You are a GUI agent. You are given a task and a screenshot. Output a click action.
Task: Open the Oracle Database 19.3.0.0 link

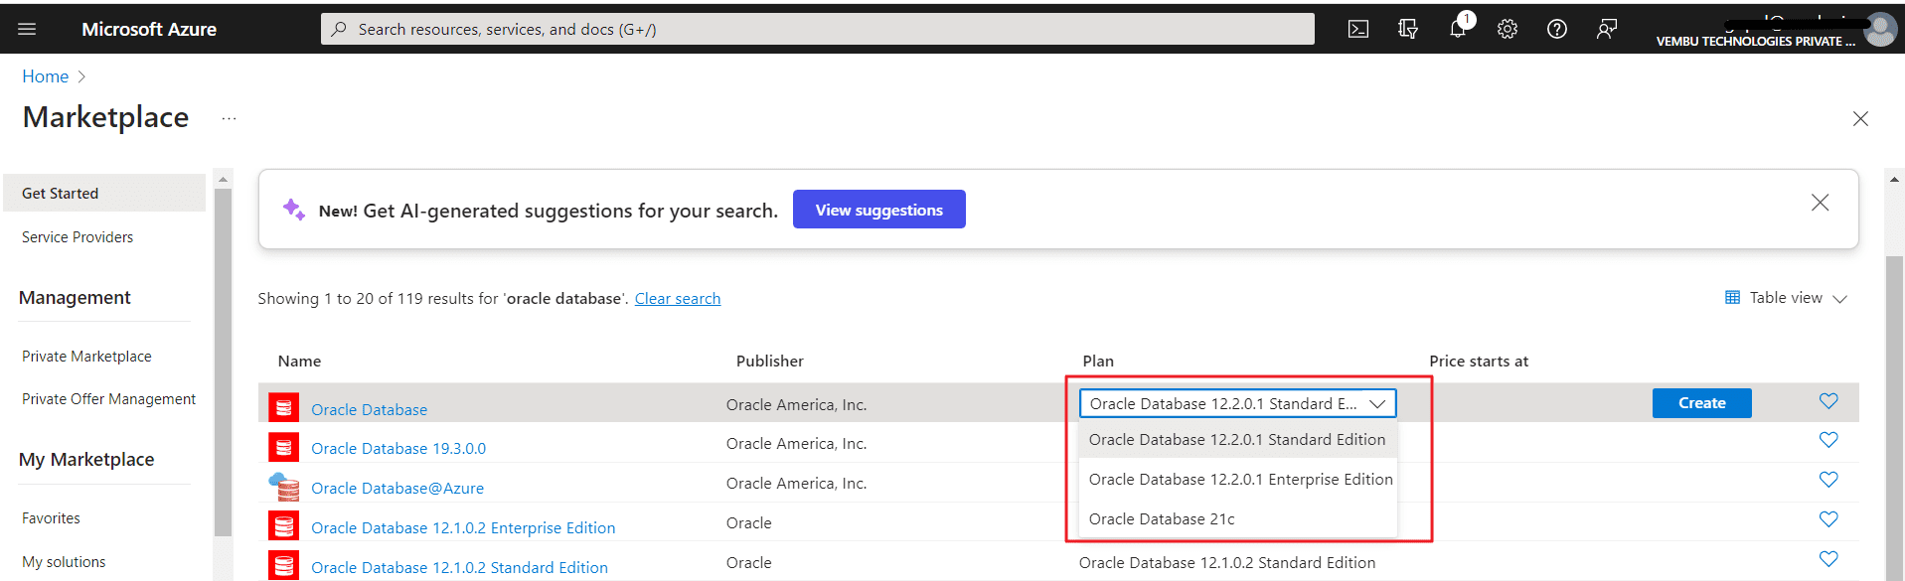point(398,449)
